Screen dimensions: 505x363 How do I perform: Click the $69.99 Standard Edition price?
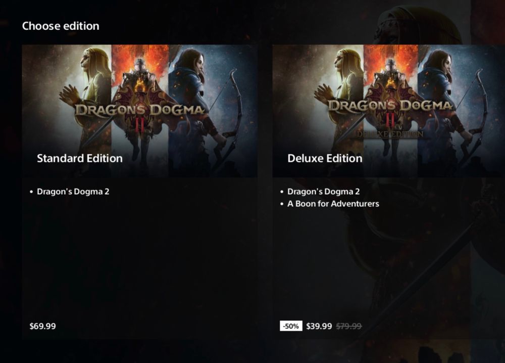(42, 326)
